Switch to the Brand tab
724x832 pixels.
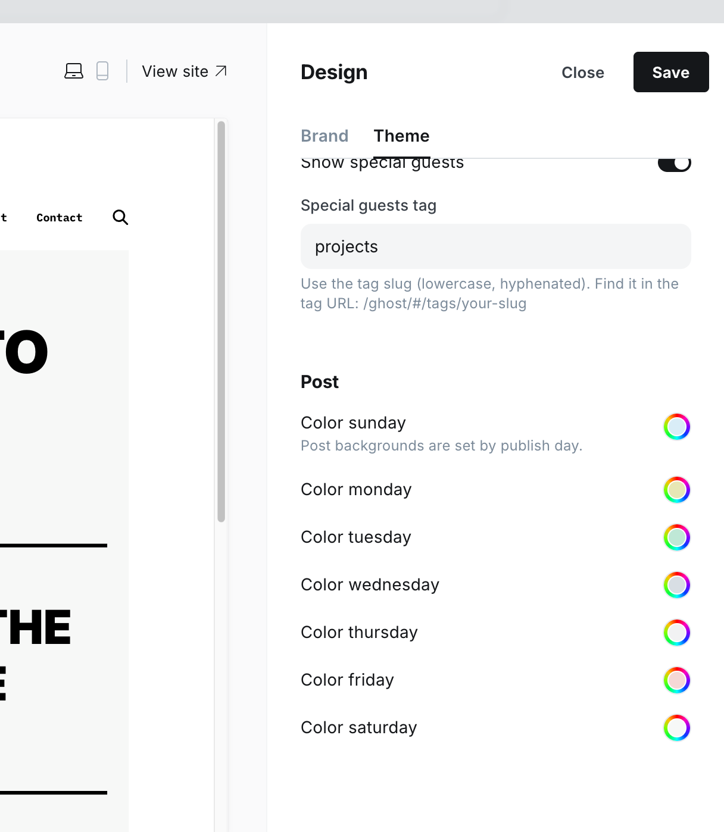324,136
